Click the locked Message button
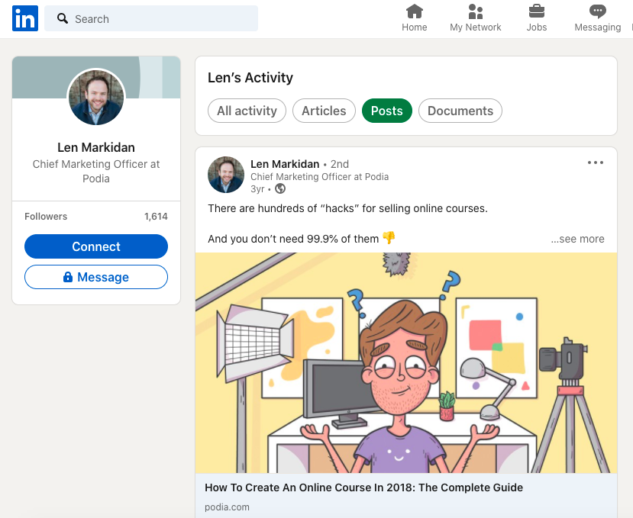 click(96, 278)
